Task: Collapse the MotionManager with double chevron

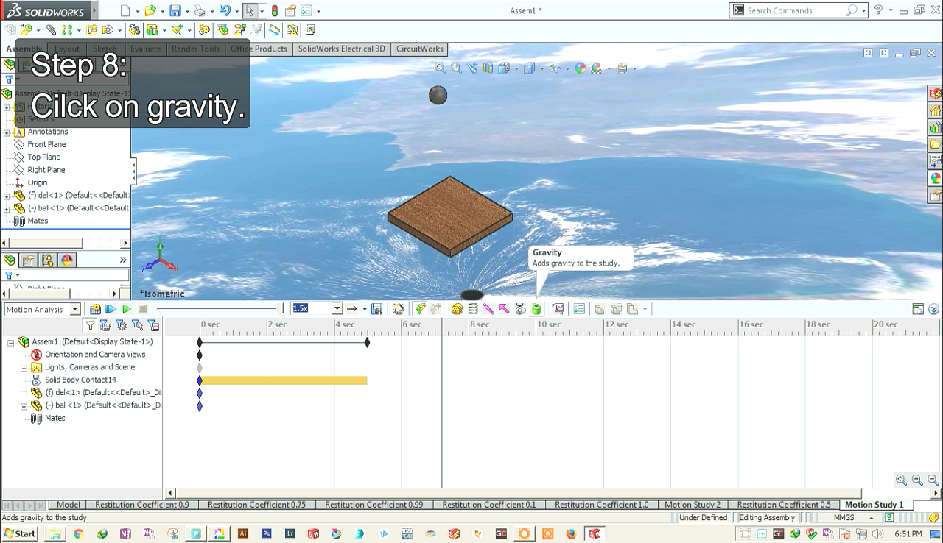Action: 934,309
